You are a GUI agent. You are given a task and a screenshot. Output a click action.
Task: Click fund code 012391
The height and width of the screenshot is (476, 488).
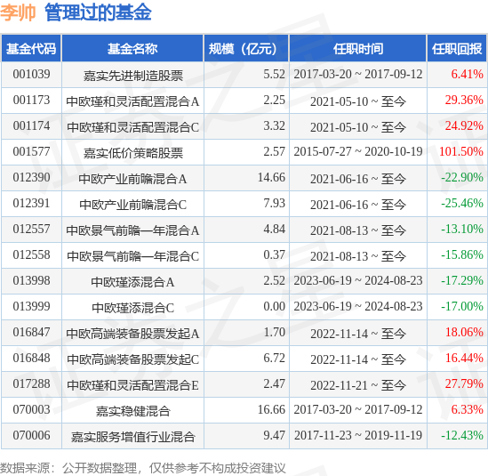pyautogui.click(x=31, y=204)
